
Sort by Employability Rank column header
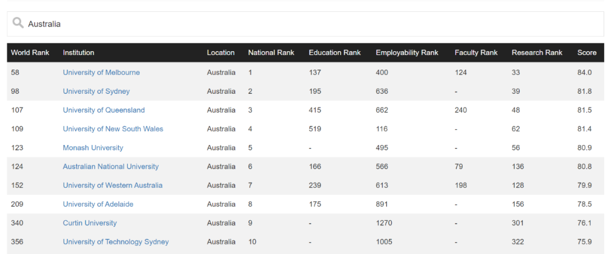pos(407,53)
